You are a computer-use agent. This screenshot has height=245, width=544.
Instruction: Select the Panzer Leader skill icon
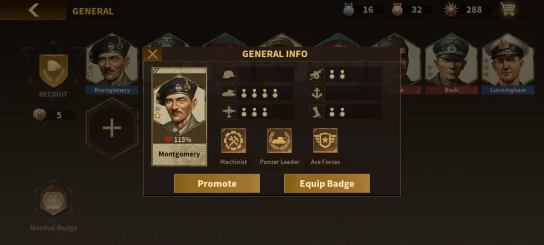(279, 141)
